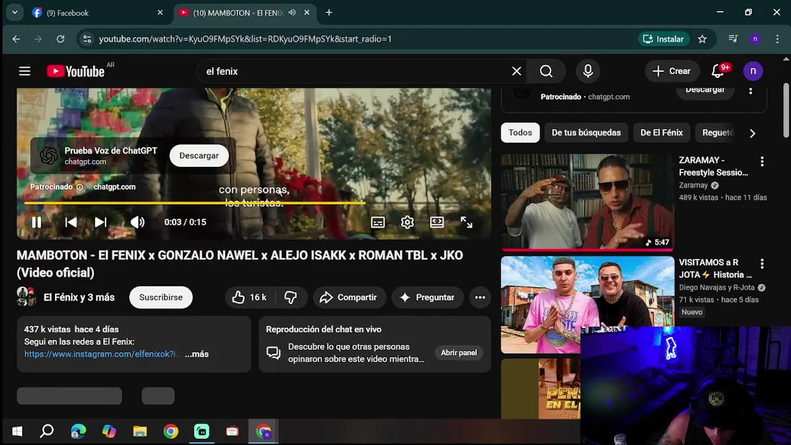Open El Fénix y 3 más channel
Viewport: 791px width, 445px height.
[79, 297]
